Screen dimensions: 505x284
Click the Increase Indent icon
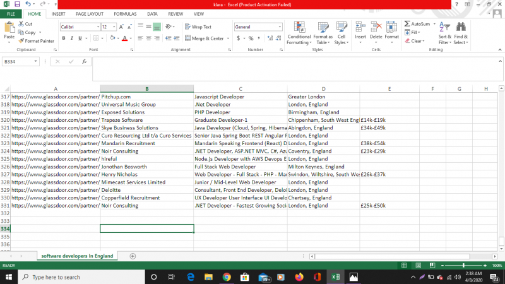[177, 38]
